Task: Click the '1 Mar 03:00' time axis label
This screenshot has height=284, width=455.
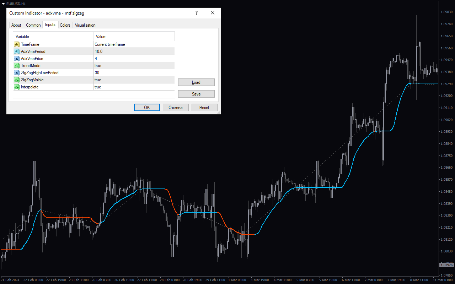Action: [237, 280]
